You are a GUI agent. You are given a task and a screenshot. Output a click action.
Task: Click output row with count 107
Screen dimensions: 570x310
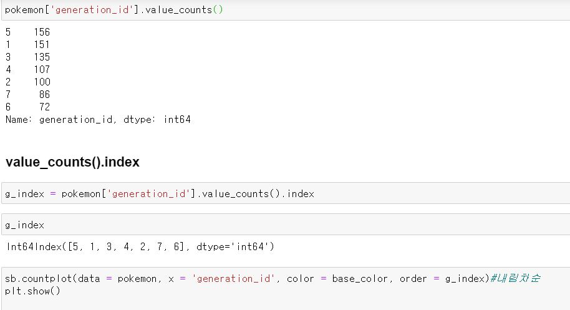click(x=27, y=69)
